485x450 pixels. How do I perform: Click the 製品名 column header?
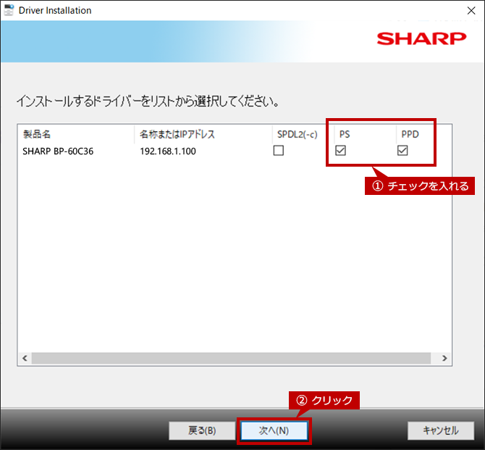coord(76,134)
